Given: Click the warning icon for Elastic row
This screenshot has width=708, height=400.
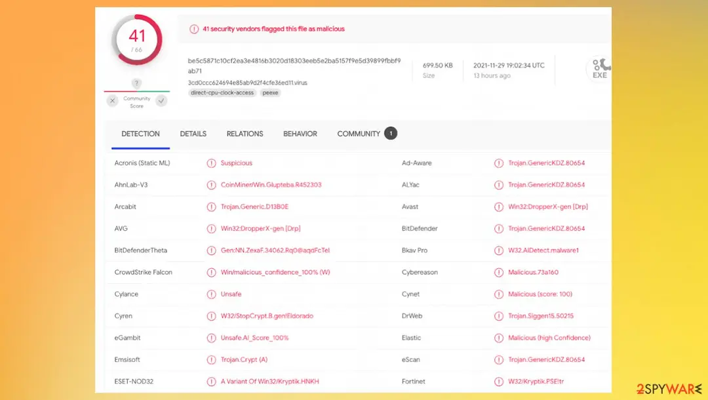Looking at the screenshot, I should [x=498, y=338].
